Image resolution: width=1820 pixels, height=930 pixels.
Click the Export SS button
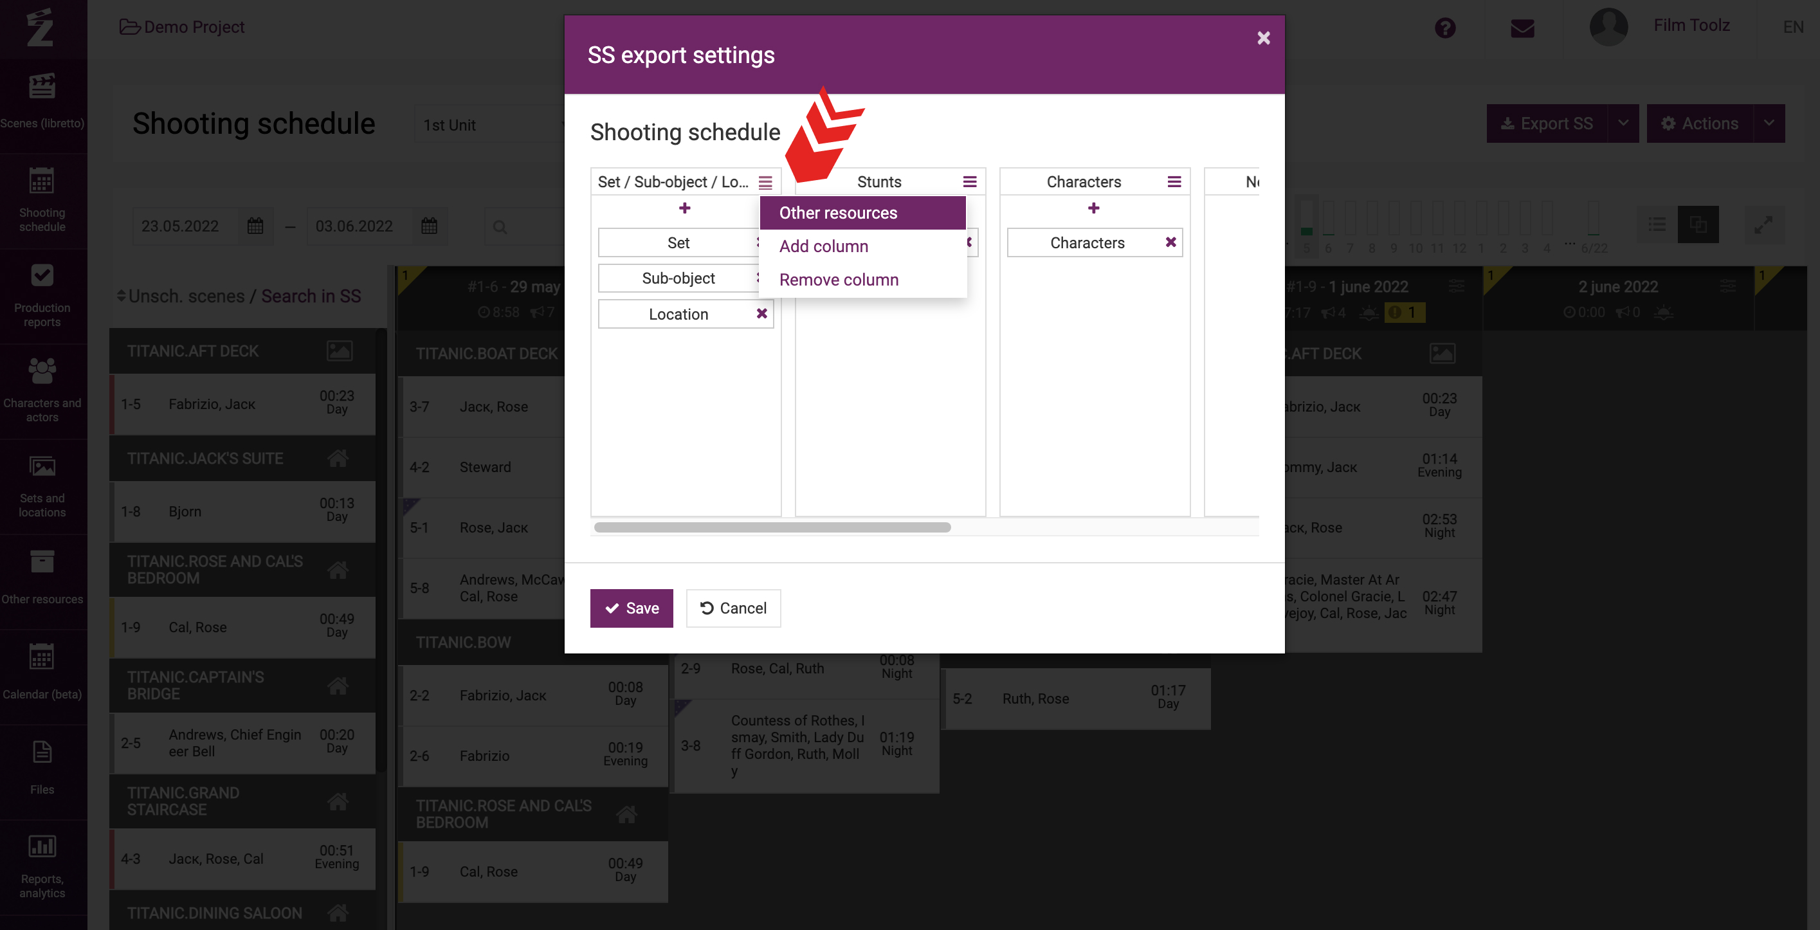[1546, 123]
